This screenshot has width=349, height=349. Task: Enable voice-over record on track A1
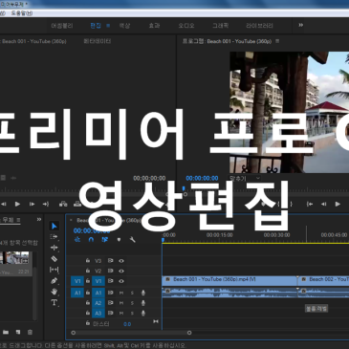click(x=143, y=293)
